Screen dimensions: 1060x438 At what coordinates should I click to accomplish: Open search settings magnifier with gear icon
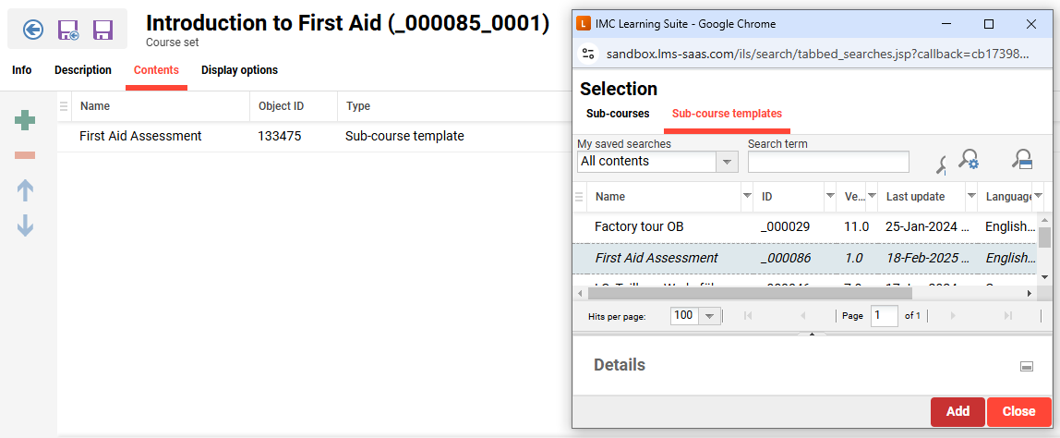click(968, 161)
